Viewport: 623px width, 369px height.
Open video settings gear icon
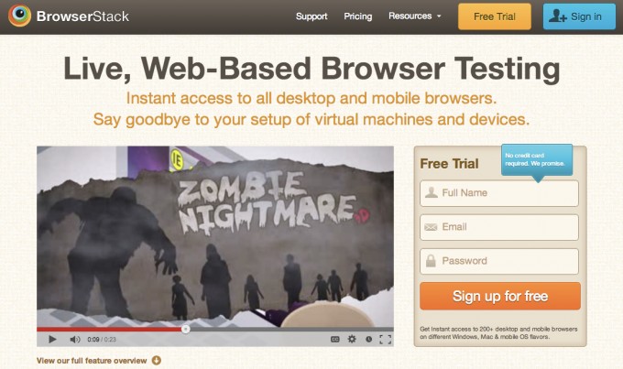tap(352, 339)
